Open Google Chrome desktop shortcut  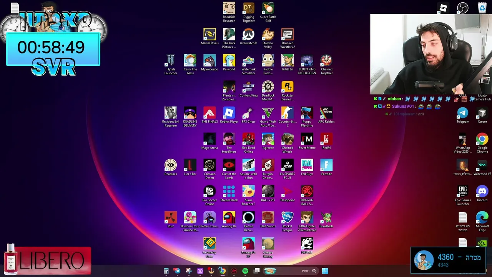tap(482, 143)
